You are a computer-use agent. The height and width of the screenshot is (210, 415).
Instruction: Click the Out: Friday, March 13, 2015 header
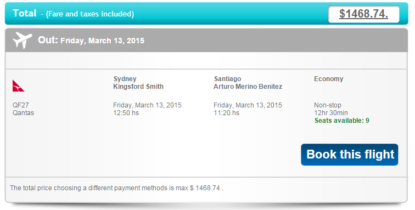[91, 40]
